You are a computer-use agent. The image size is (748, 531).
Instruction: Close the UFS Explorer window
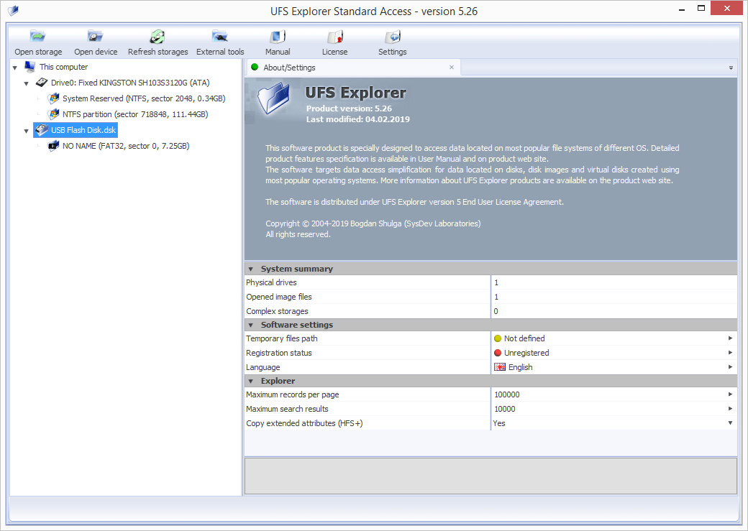[x=726, y=8]
